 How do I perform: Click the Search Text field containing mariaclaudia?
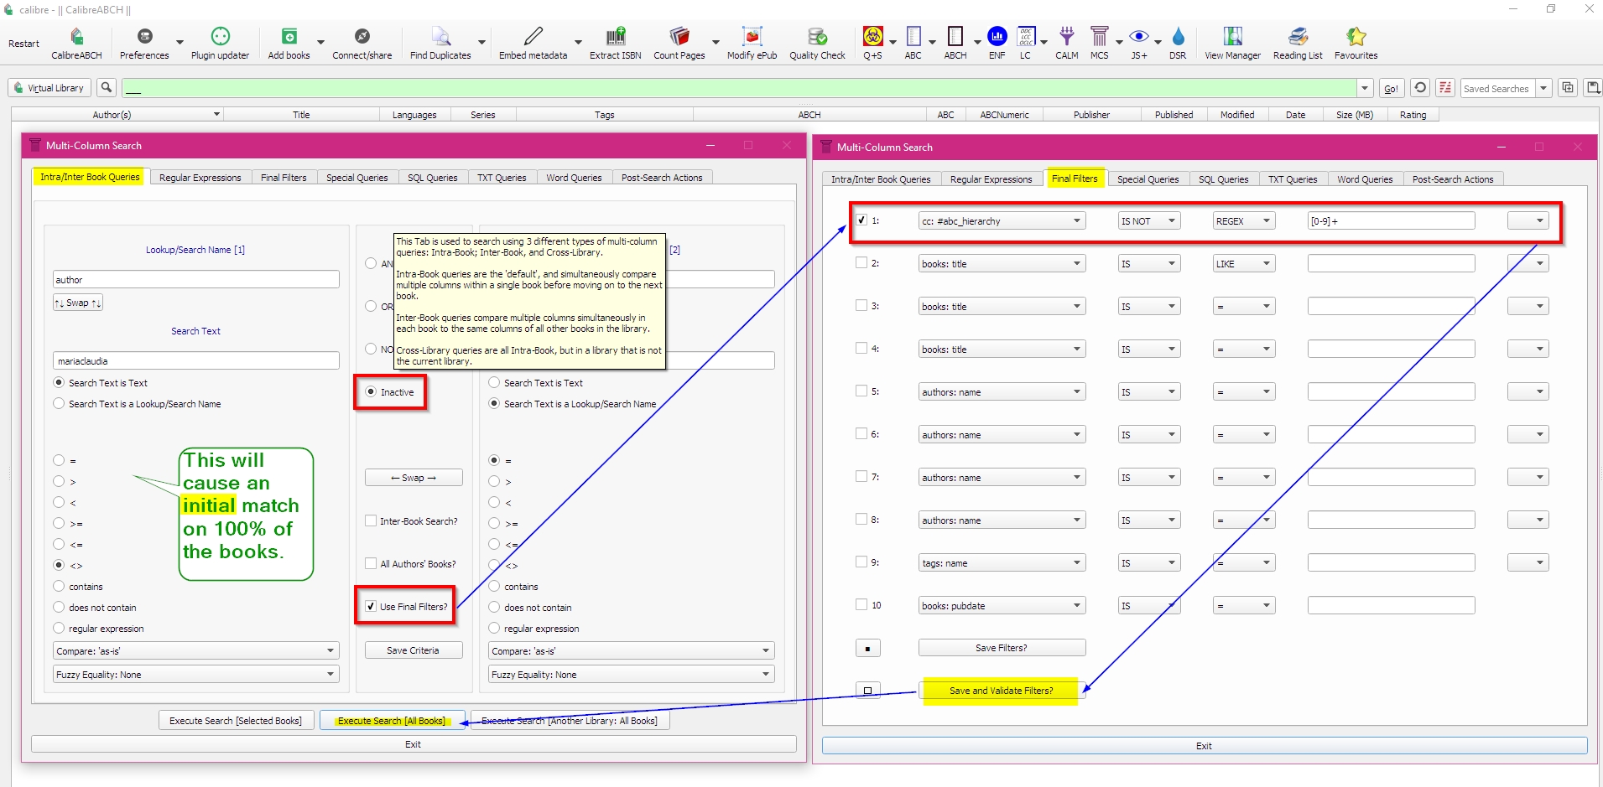[196, 361]
